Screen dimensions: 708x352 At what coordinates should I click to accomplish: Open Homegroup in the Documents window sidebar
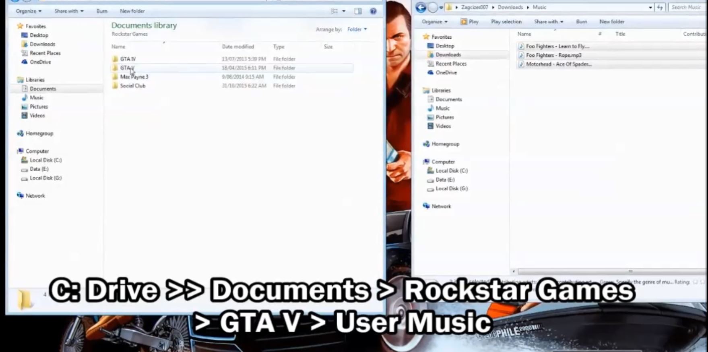[x=35, y=133]
